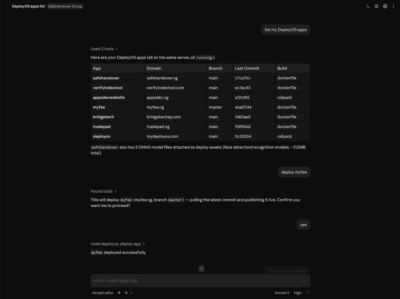Click the 'App' column header
The height and width of the screenshot is (299, 400).
118,68
